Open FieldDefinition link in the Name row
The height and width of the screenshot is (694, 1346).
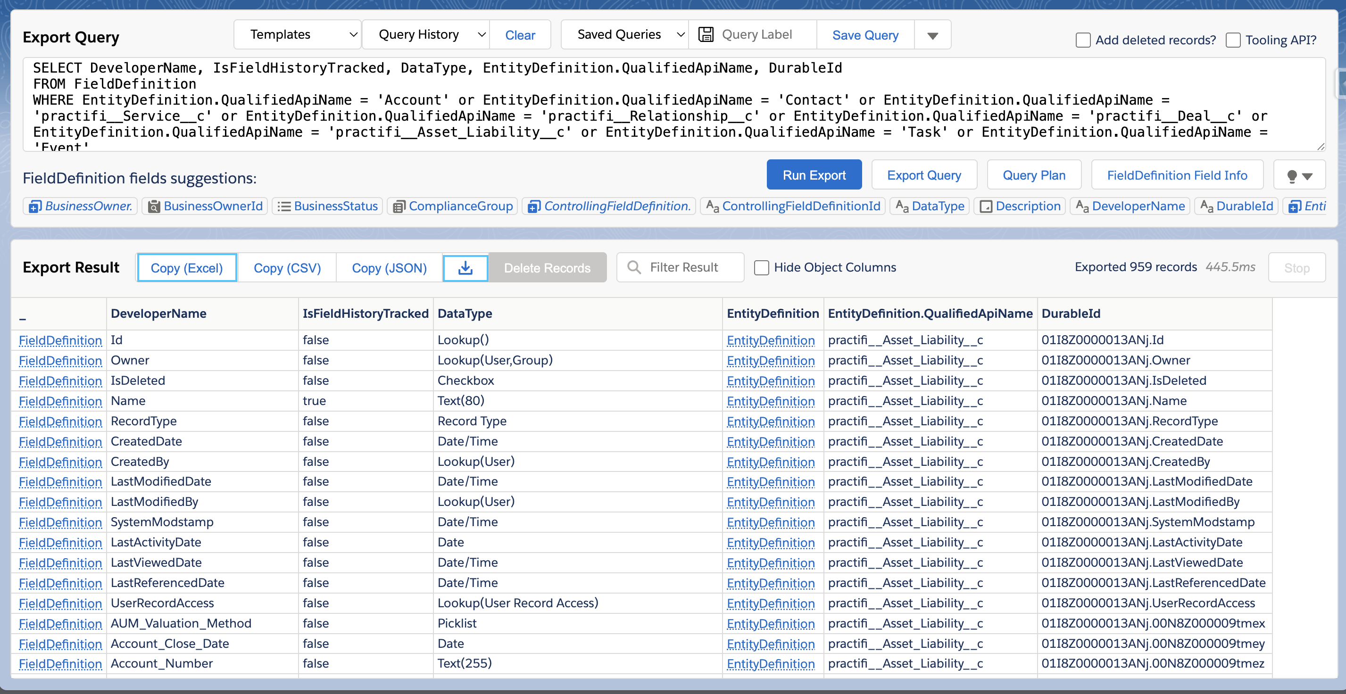click(60, 402)
